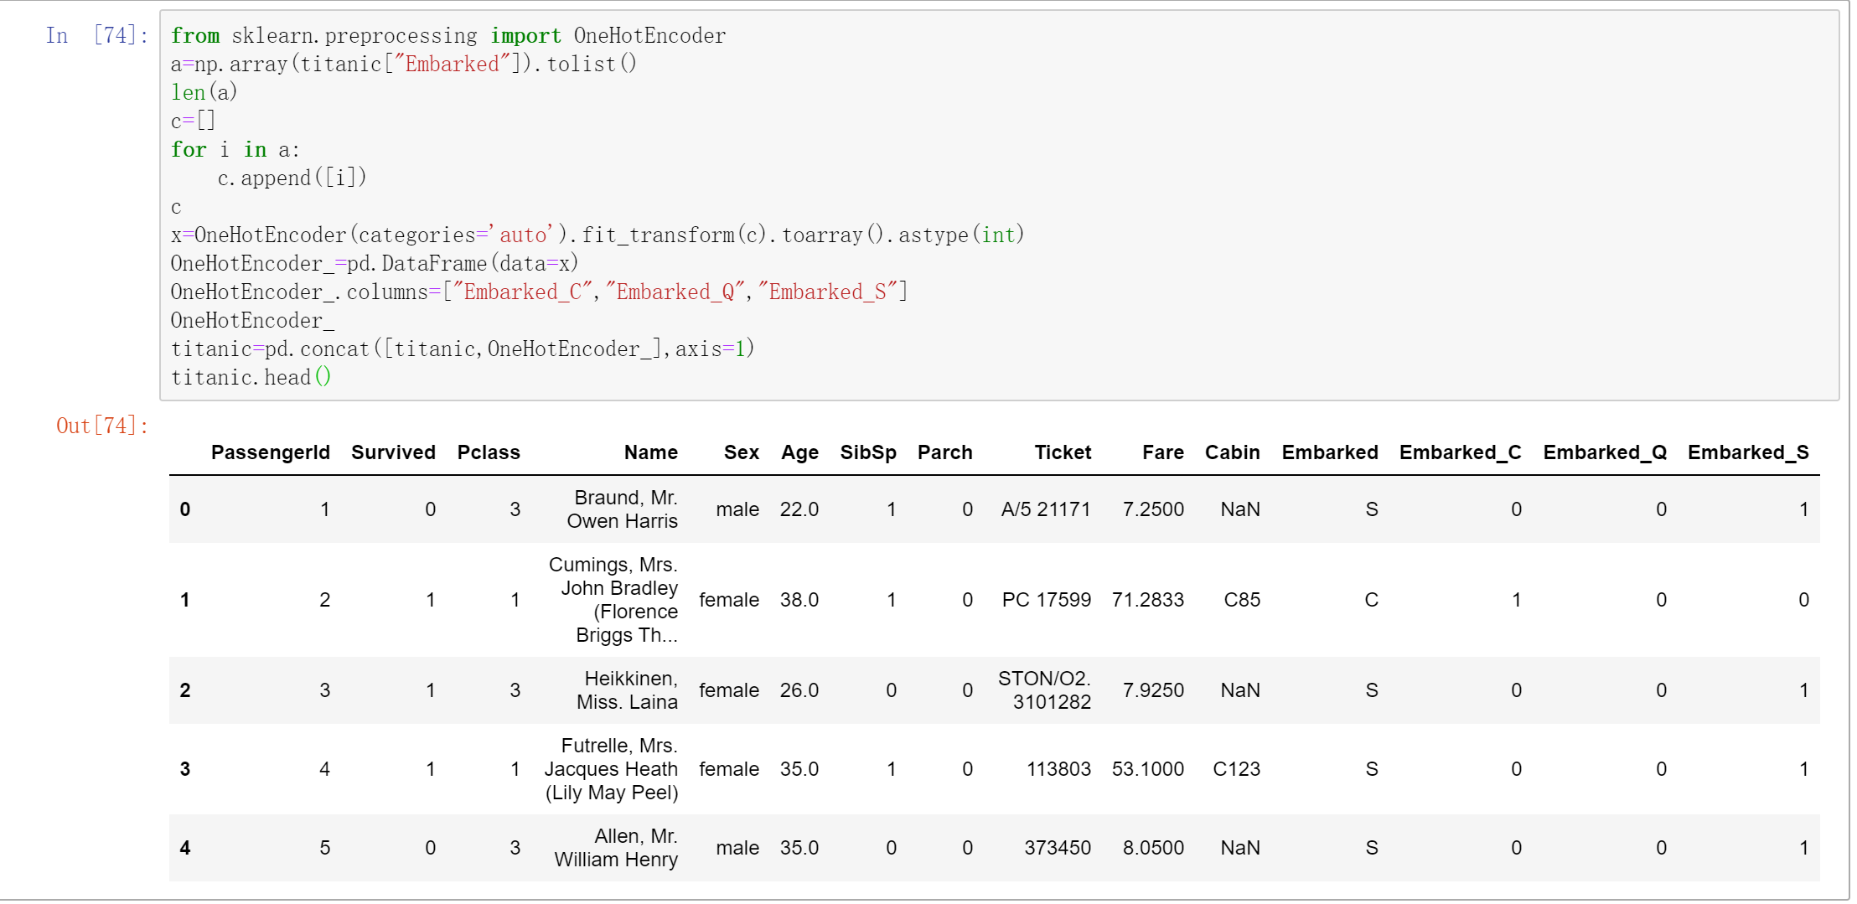Click the cabin cell C123

[1236, 769]
